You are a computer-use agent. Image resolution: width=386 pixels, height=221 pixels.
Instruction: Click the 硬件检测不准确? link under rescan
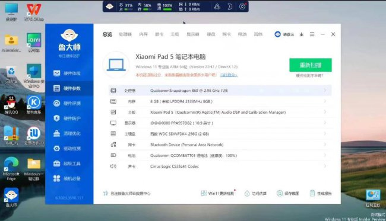tap(309, 76)
